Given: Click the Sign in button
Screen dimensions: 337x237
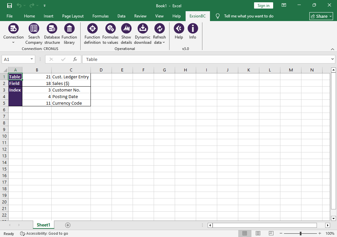Looking at the screenshot, I should coord(264,6).
